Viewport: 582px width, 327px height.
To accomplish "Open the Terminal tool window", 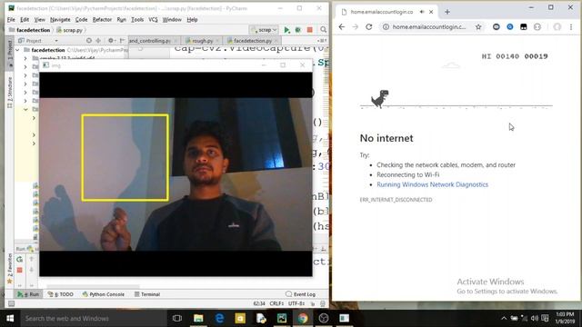I will point(147,294).
